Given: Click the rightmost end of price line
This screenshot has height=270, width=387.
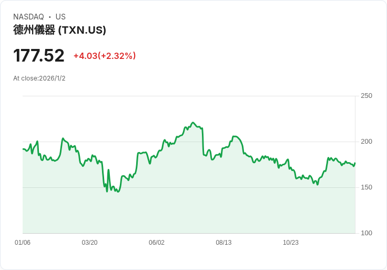Looking at the screenshot, I should point(355,163).
